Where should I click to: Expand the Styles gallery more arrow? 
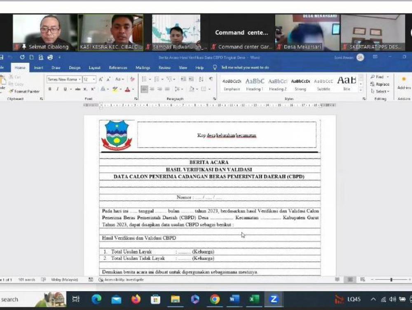pyautogui.click(x=361, y=90)
